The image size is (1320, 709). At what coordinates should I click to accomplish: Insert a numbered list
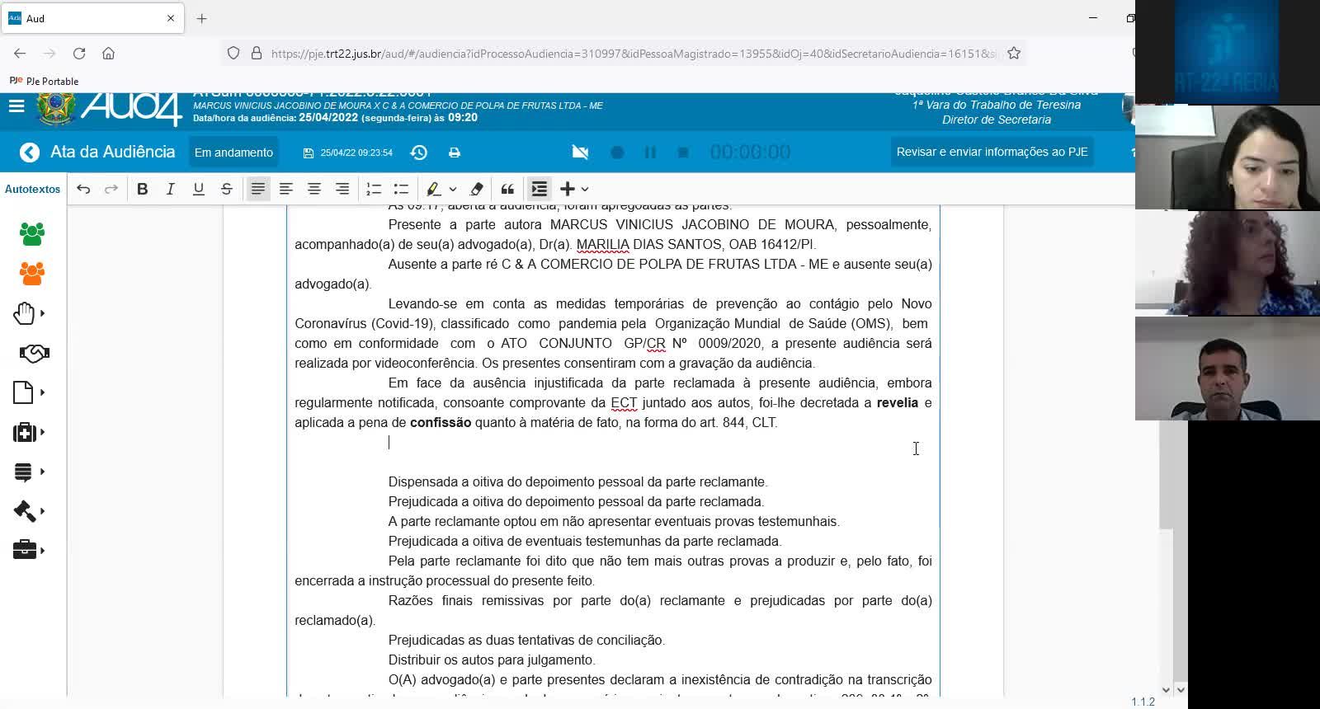coord(374,189)
